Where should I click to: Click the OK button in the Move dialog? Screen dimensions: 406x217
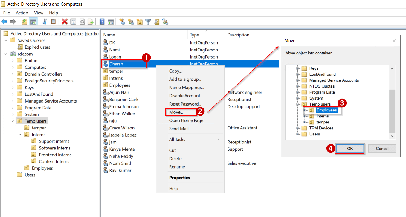point(349,149)
